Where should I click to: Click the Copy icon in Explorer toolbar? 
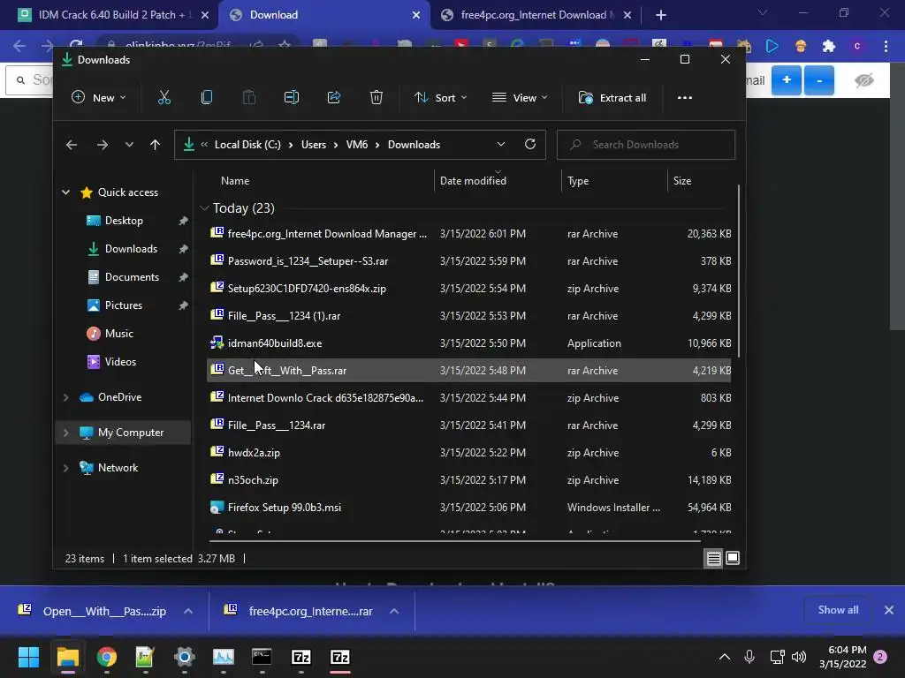207,97
